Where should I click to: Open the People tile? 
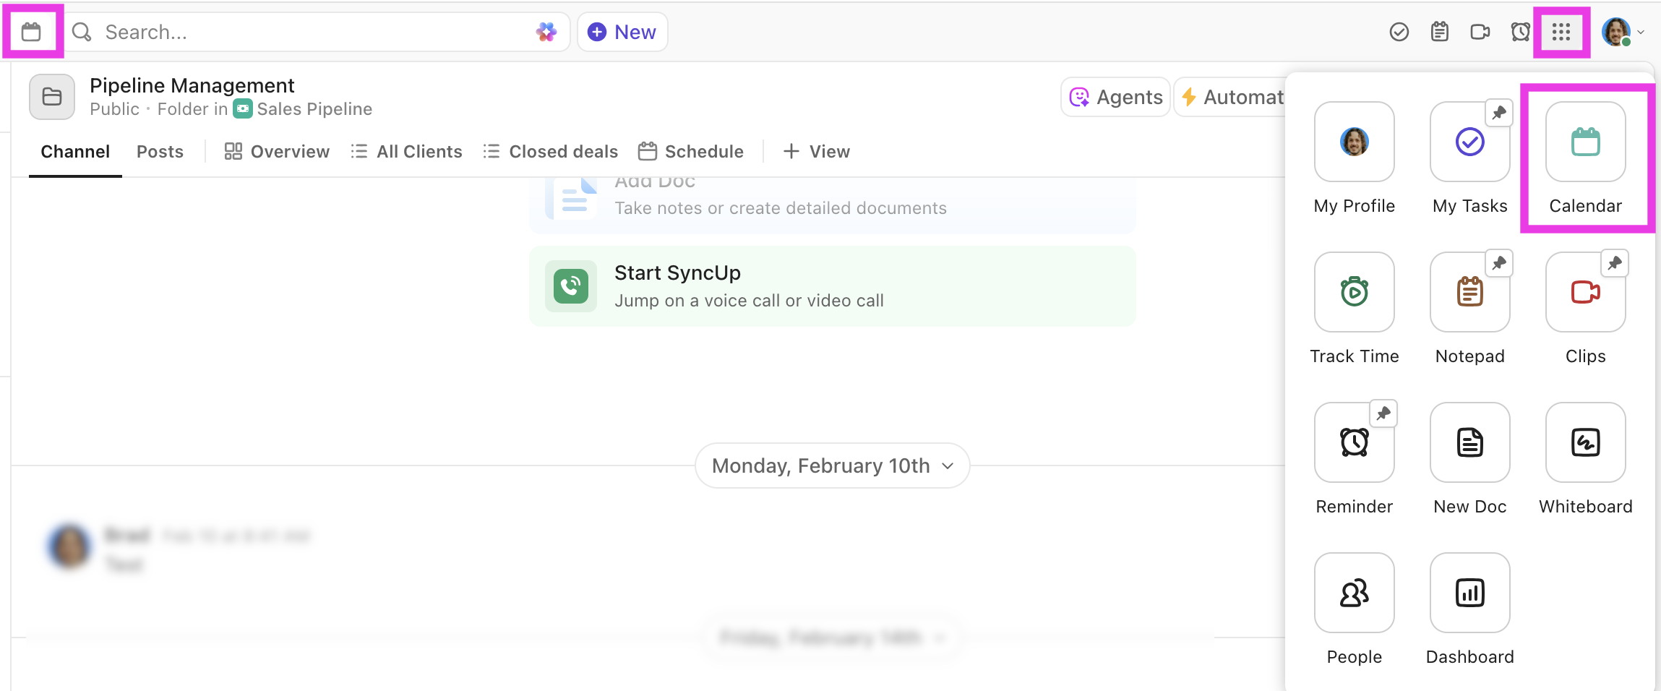pos(1354,593)
